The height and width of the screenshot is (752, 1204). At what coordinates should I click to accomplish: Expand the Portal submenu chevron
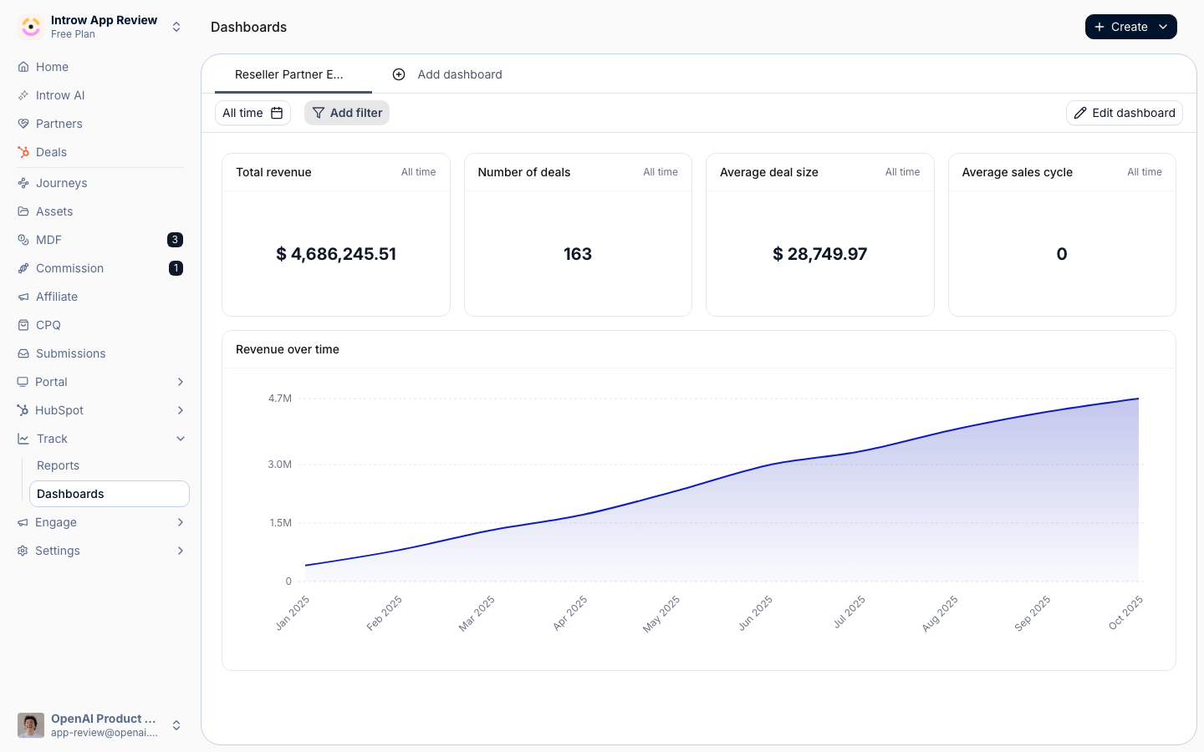coord(181,382)
